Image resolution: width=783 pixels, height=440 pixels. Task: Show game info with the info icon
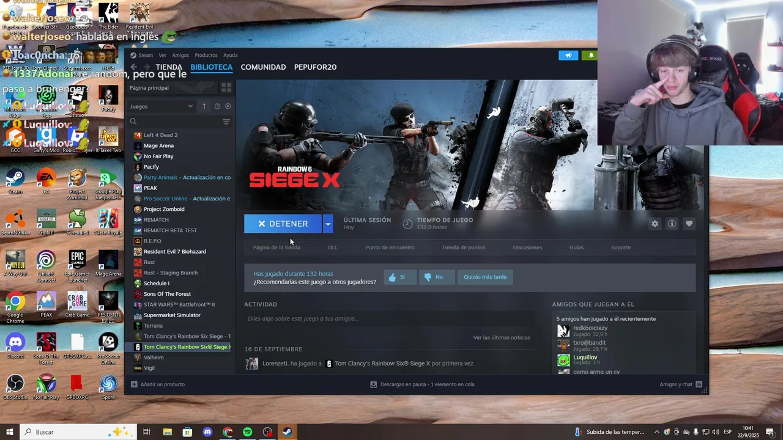click(x=672, y=224)
